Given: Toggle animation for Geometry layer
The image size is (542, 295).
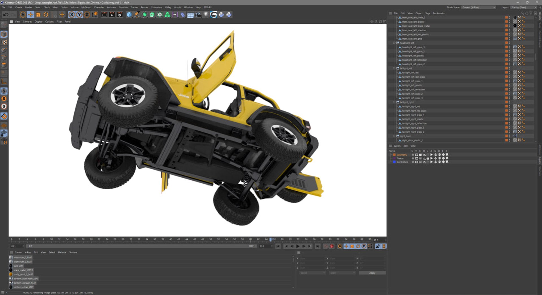Looking at the screenshot, I should [x=431, y=155].
